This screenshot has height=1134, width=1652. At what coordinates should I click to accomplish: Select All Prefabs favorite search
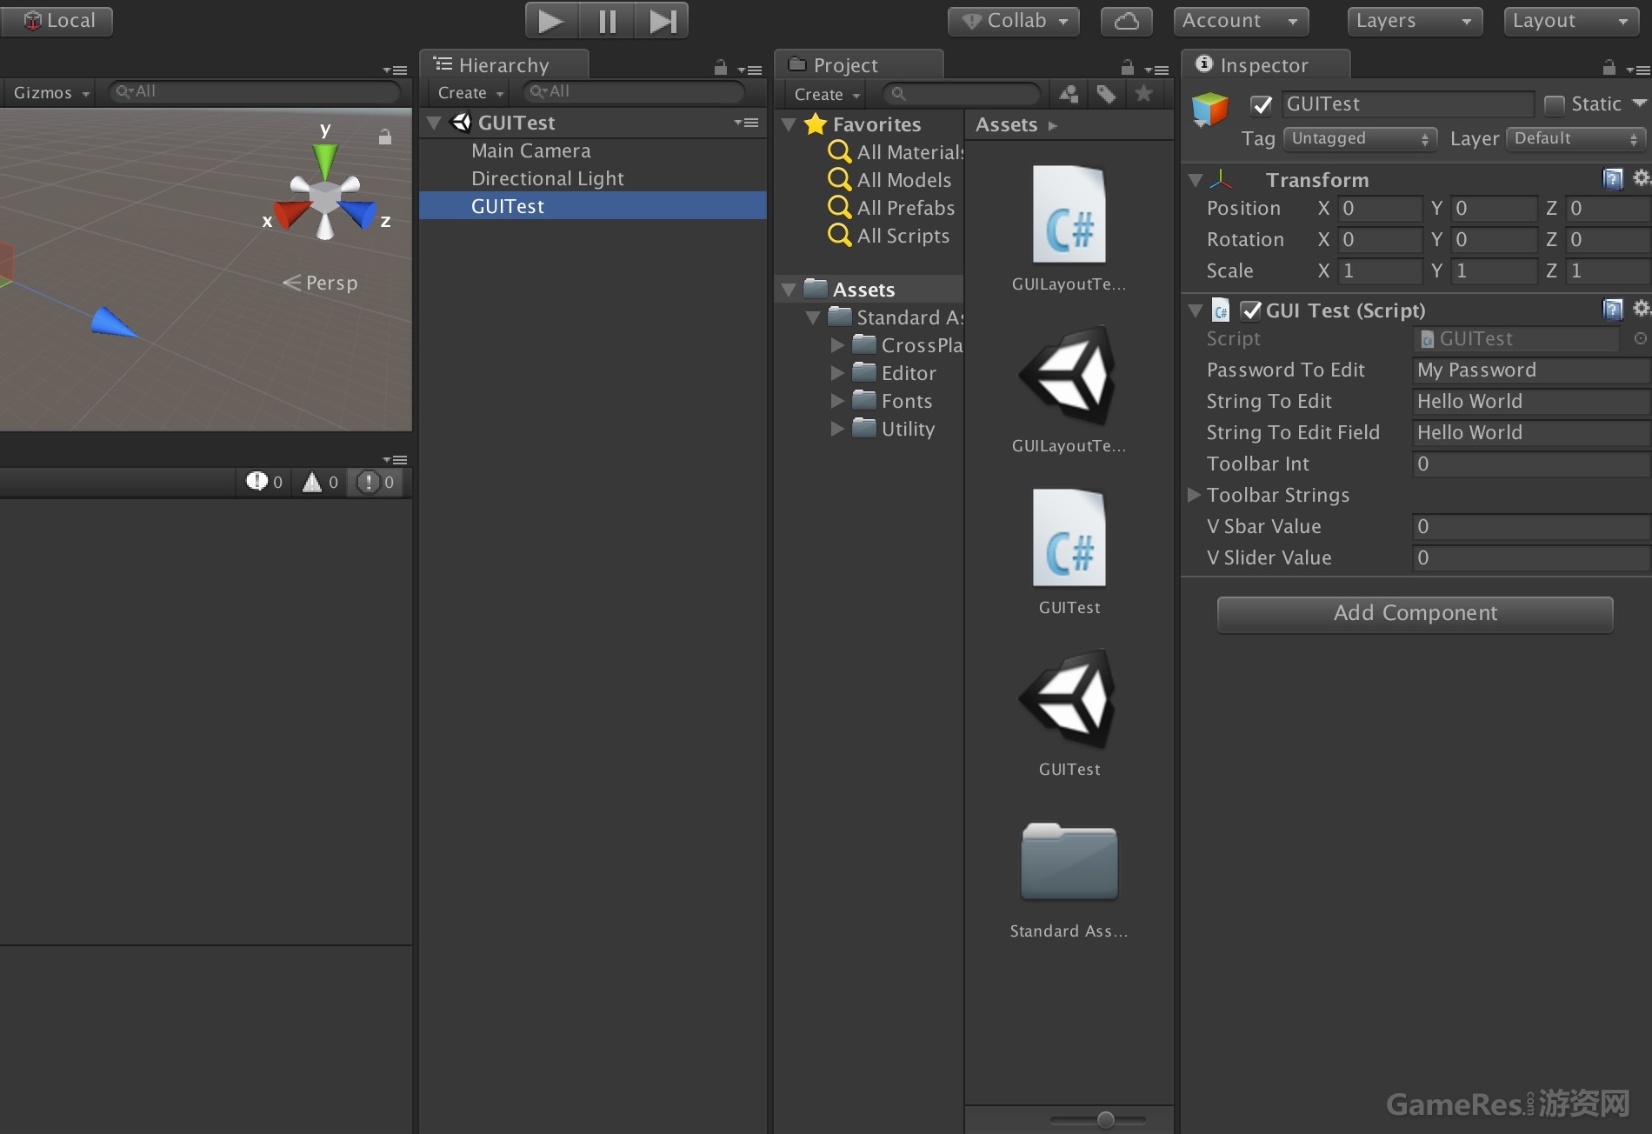tap(892, 208)
